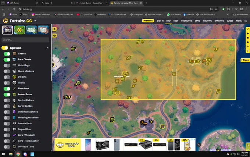Enable the Dill Bits toggle
The width and height of the screenshot is (250, 157).
(x=7, y=77)
